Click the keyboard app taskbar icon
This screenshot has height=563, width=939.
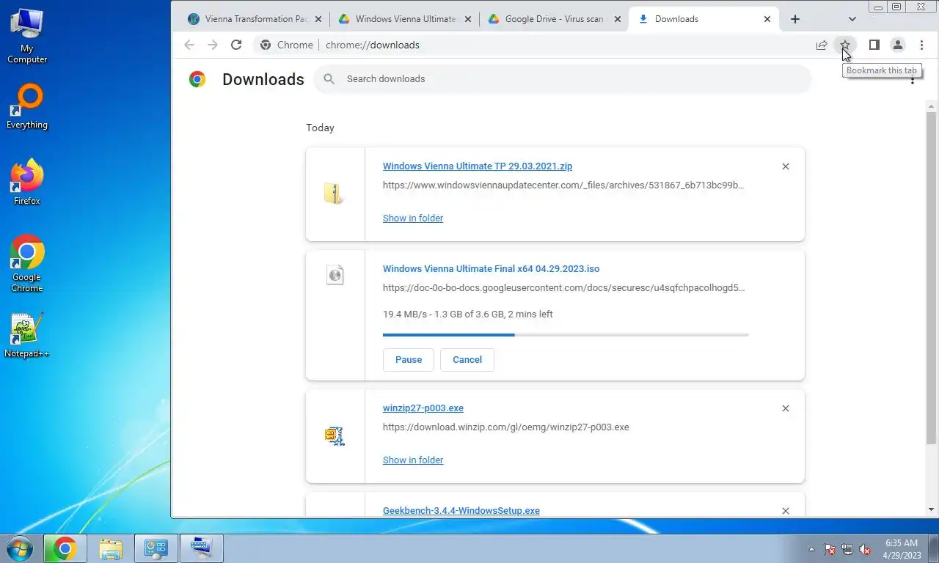(202, 548)
